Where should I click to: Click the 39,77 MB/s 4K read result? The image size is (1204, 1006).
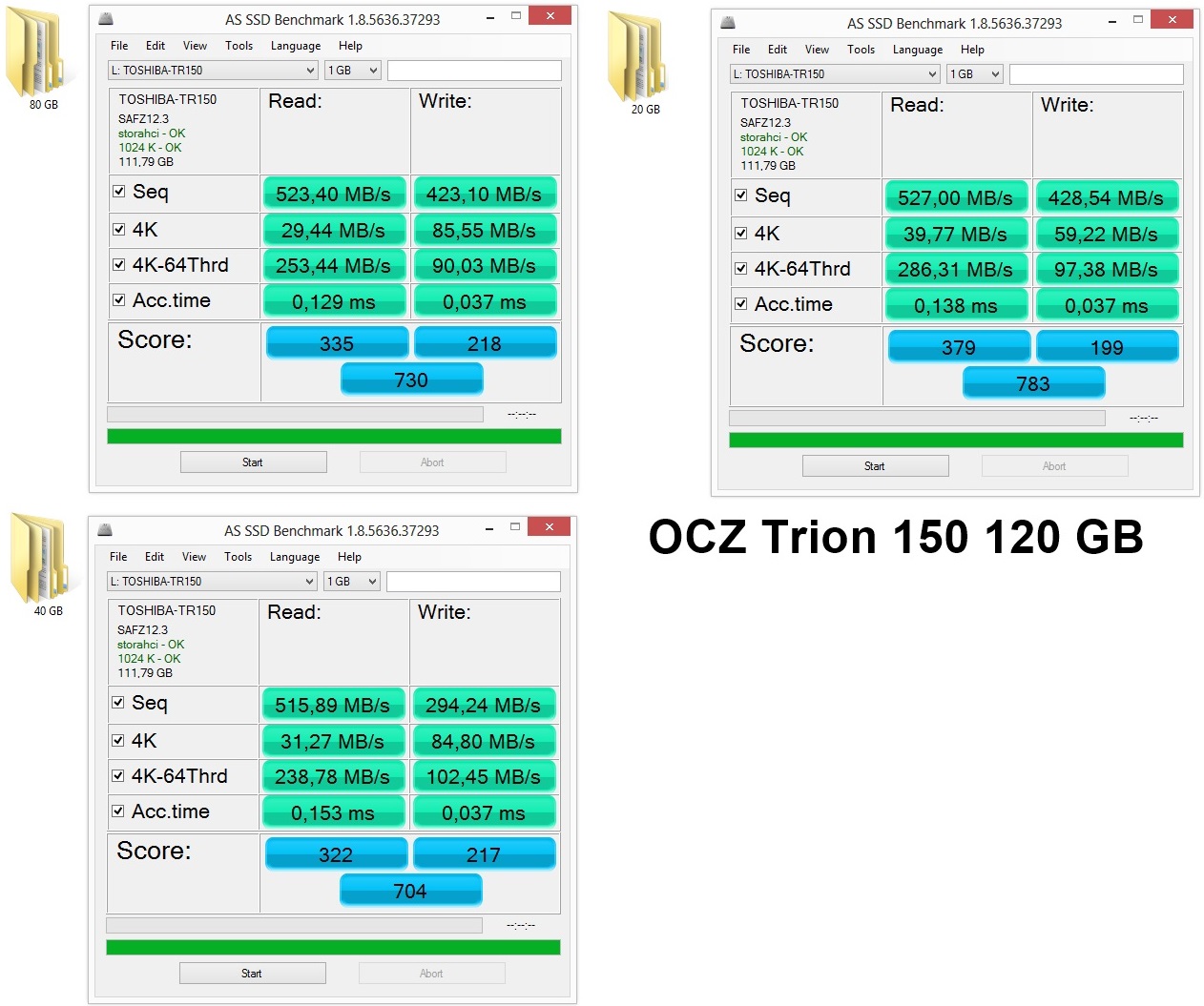[956, 235]
